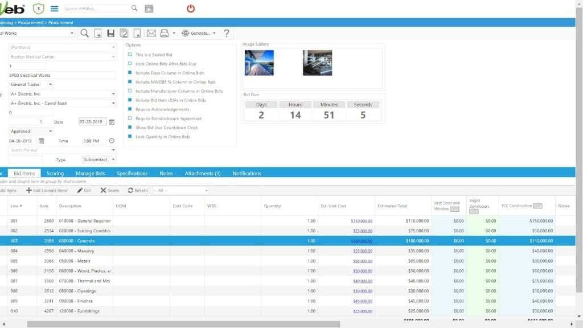Click the $110,000.00 unit cost link
The height and width of the screenshot is (328, 583).
(x=361, y=221)
